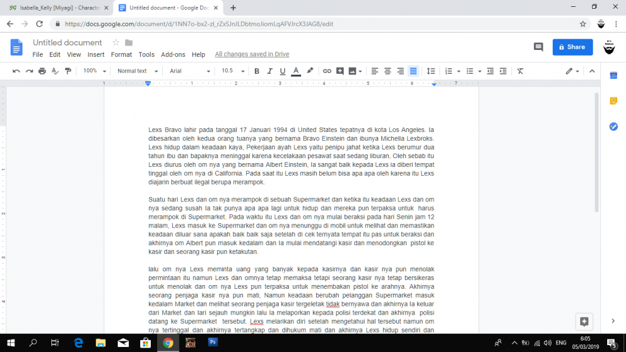Screen dimensions: 626x352
Task: Open the font size 10.5 dropdown
Action: click(x=233, y=71)
